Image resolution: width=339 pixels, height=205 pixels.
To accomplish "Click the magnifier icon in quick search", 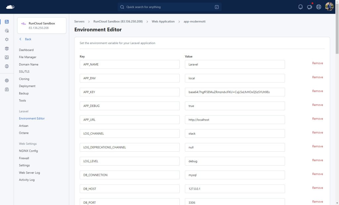I will [x=122, y=7].
